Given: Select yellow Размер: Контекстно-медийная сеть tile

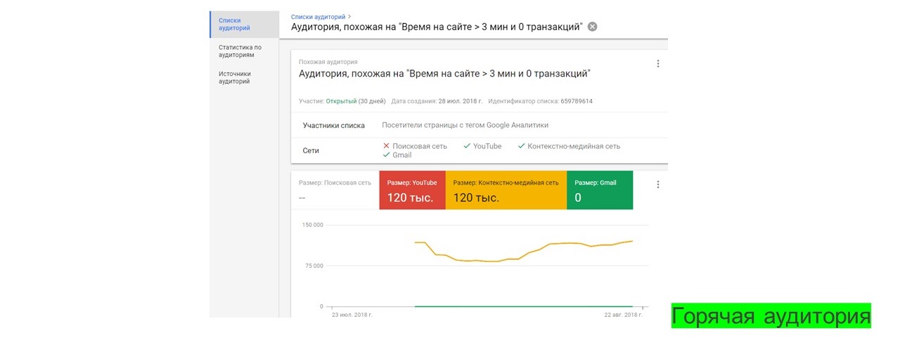Looking at the screenshot, I should (x=506, y=190).
